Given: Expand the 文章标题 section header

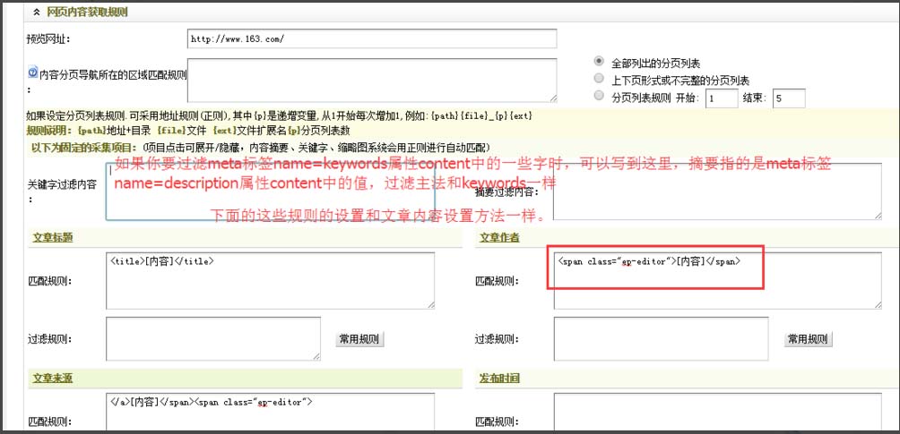Looking at the screenshot, I should [50, 237].
